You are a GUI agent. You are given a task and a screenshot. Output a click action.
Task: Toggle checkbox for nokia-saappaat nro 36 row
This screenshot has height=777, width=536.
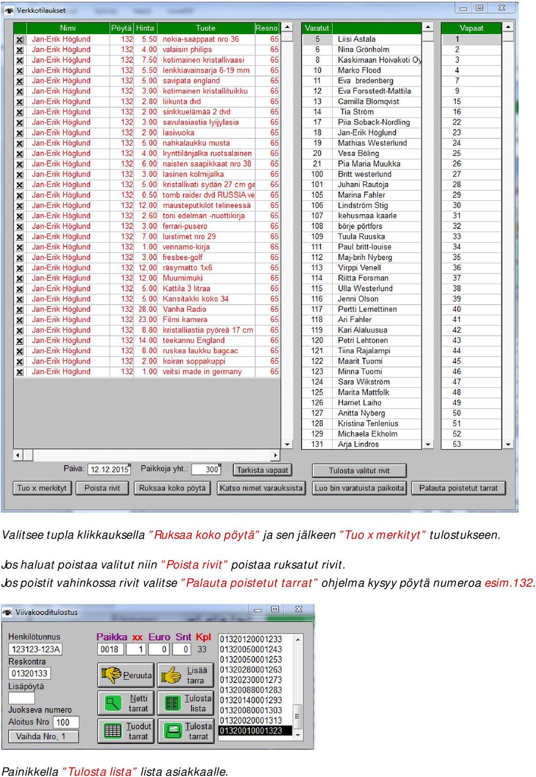(20, 40)
